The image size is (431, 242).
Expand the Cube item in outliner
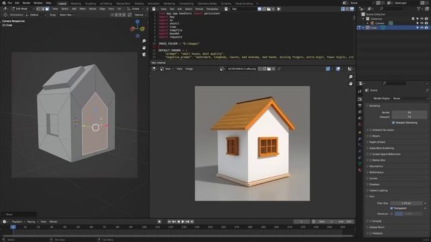[x=363, y=28]
